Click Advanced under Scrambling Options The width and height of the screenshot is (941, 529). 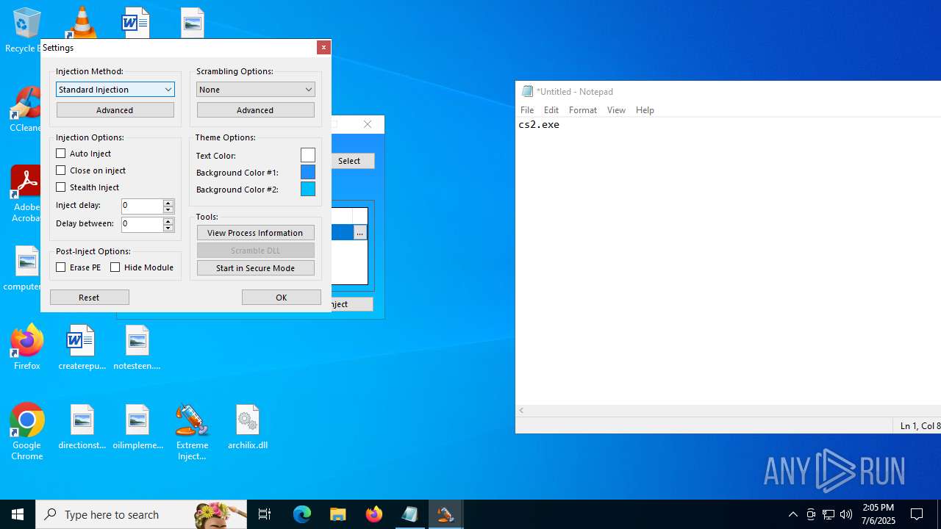click(256, 109)
